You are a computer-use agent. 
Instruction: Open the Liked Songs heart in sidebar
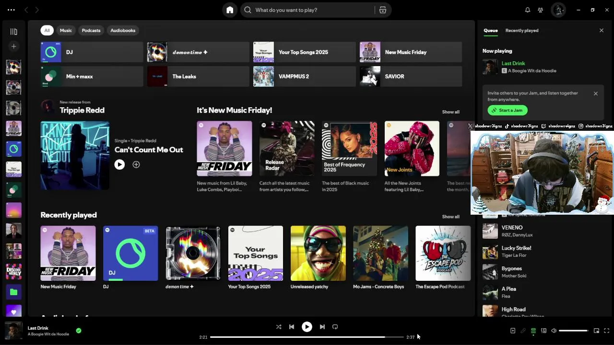click(x=13, y=312)
